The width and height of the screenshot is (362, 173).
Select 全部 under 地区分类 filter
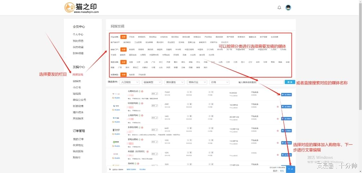[x=123, y=62]
